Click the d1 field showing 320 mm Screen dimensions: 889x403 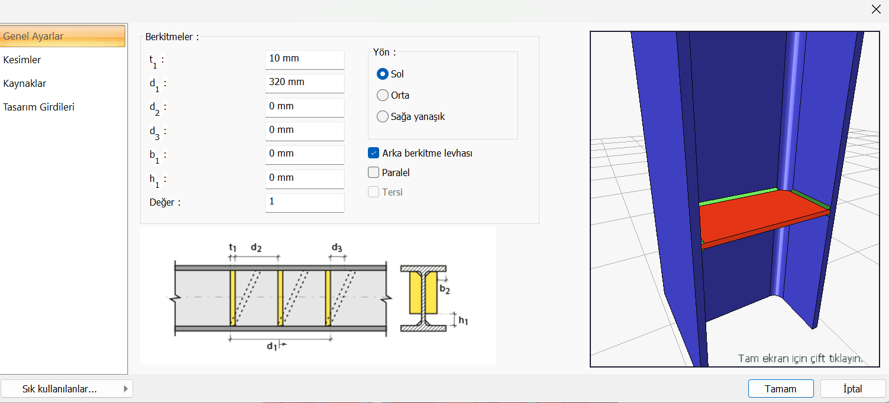pos(305,83)
